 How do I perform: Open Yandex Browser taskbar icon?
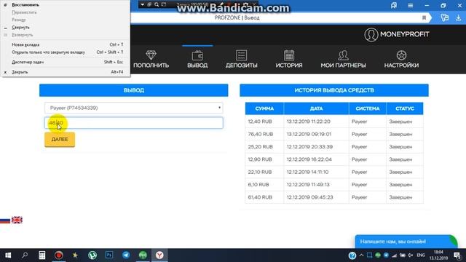(x=159, y=255)
